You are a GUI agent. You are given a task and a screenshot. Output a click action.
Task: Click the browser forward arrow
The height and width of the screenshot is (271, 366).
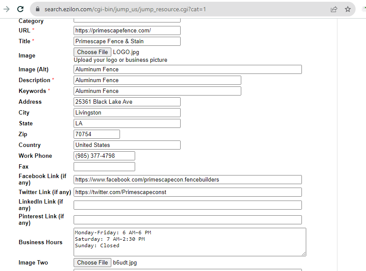(6, 9)
